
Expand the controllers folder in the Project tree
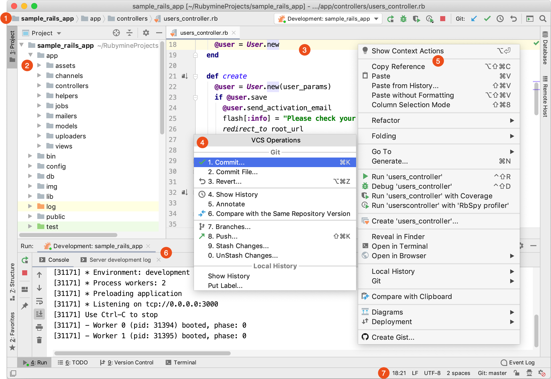coord(39,86)
